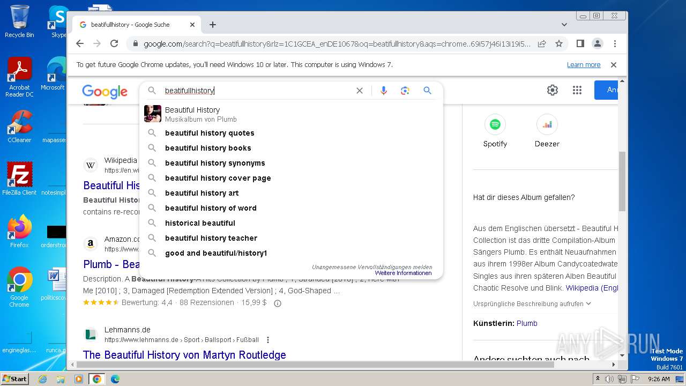Choose suggestion historical beautiful
Viewport: 686px width, 386px height.
(x=291, y=223)
